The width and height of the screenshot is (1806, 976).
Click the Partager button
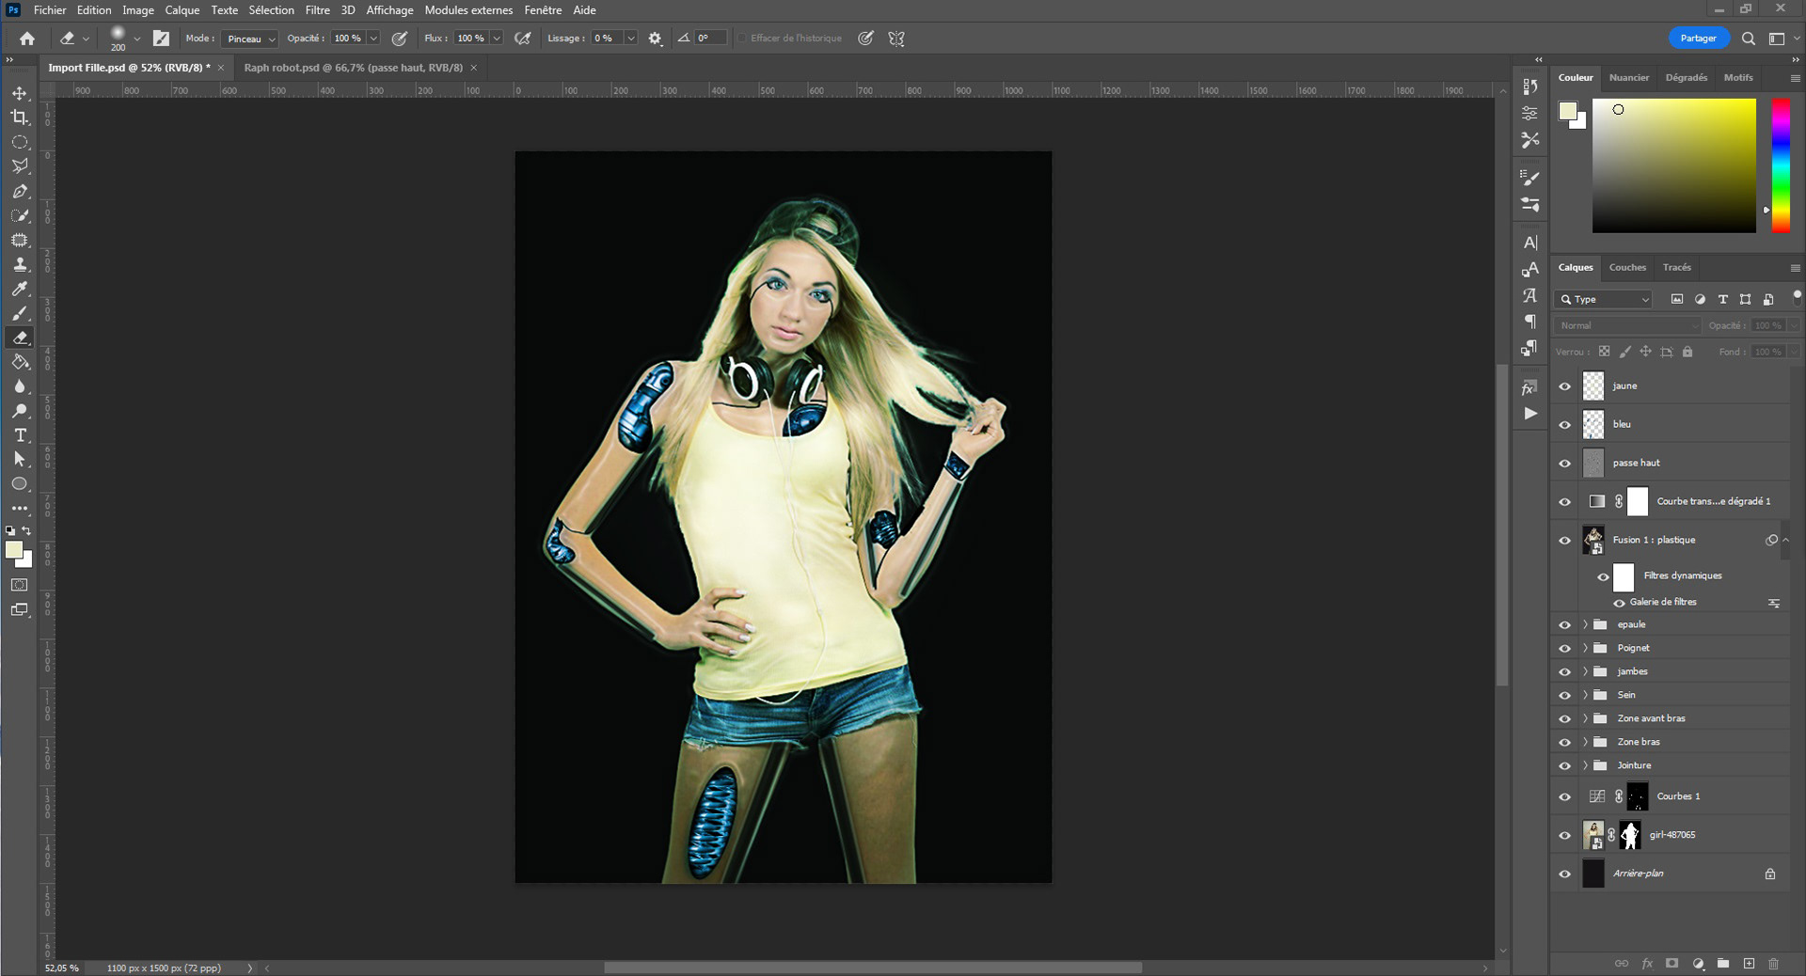(1698, 39)
